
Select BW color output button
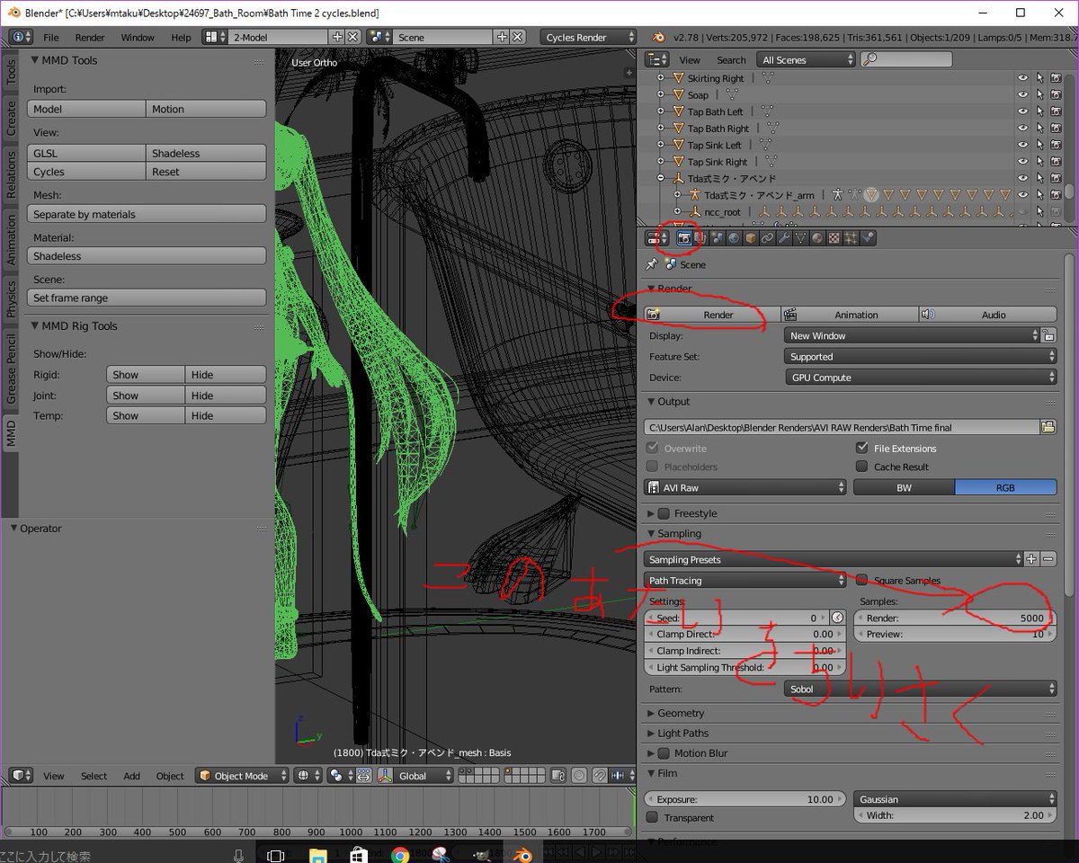pos(904,487)
